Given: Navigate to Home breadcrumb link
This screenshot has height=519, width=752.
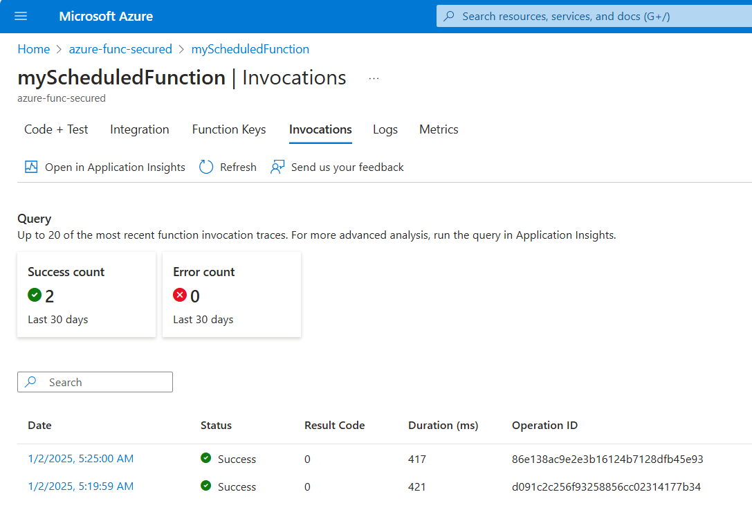Looking at the screenshot, I should tap(33, 49).
